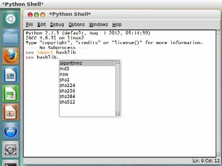Screen dimensions: 222x166
Task: Open LibreOffice Calc spreadsheet icon
Action: click(x=10, y=93)
